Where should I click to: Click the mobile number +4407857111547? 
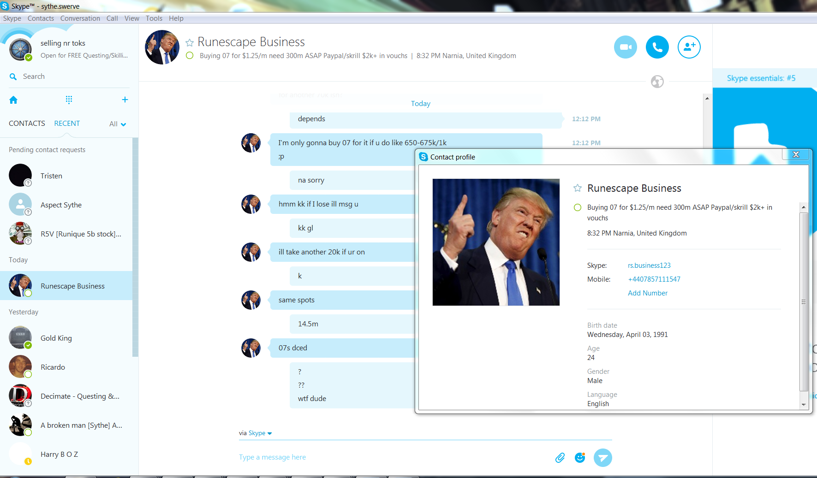[x=654, y=279]
